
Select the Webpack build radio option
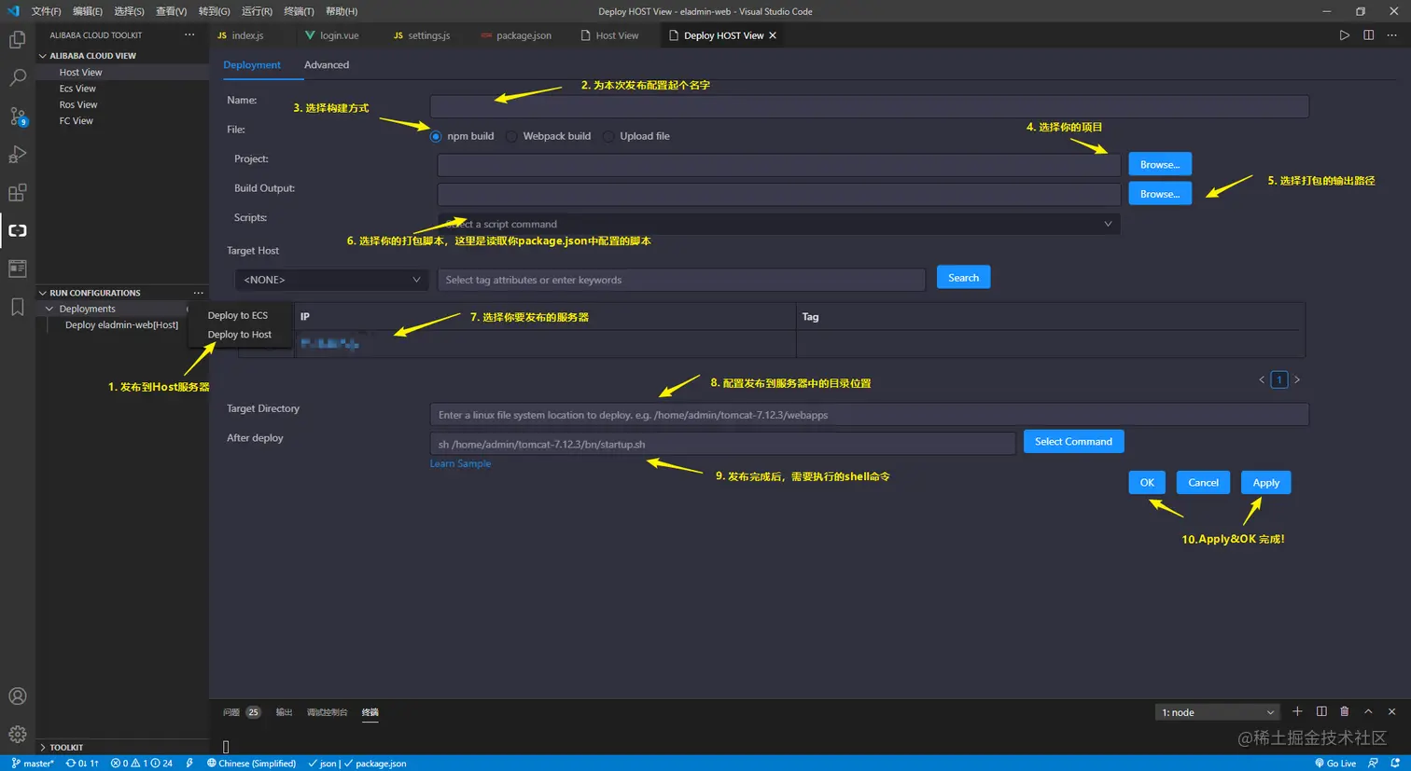click(x=511, y=136)
